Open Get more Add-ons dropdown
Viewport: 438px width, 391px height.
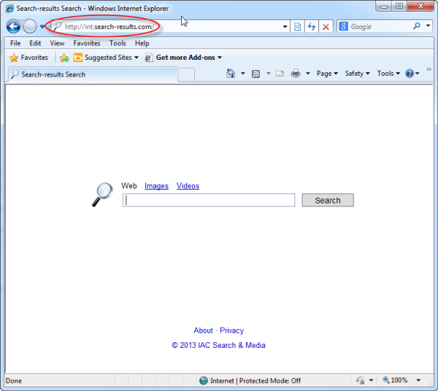tap(183, 58)
